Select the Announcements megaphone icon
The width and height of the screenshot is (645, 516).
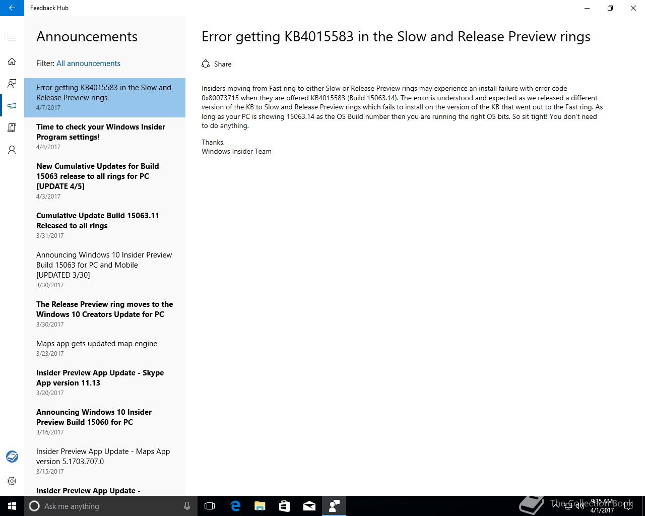12,106
